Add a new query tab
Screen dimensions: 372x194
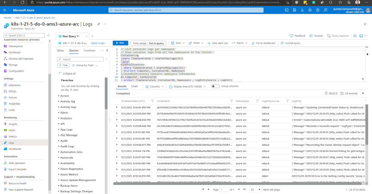(x=92, y=36)
